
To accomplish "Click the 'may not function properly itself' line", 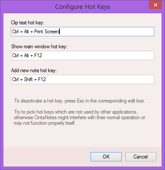I will tap(45, 123).
